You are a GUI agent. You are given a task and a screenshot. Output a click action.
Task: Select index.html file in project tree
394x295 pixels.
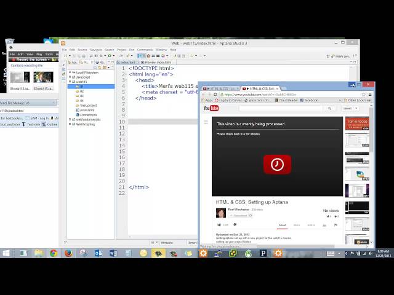(85, 110)
